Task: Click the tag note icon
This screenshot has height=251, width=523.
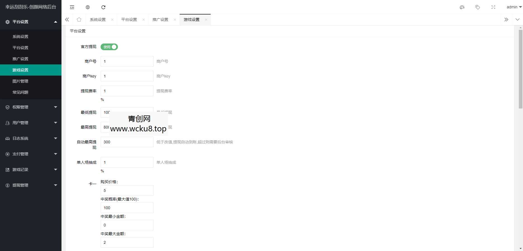Action: [x=478, y=7]
